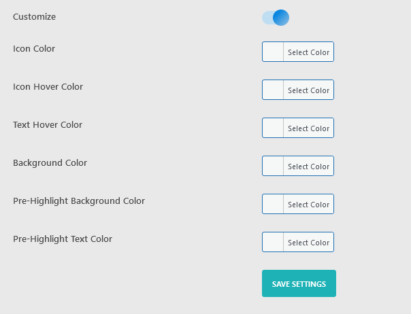Click the Pre-Highlight Text Color swatch box

(x=273, y=243)
